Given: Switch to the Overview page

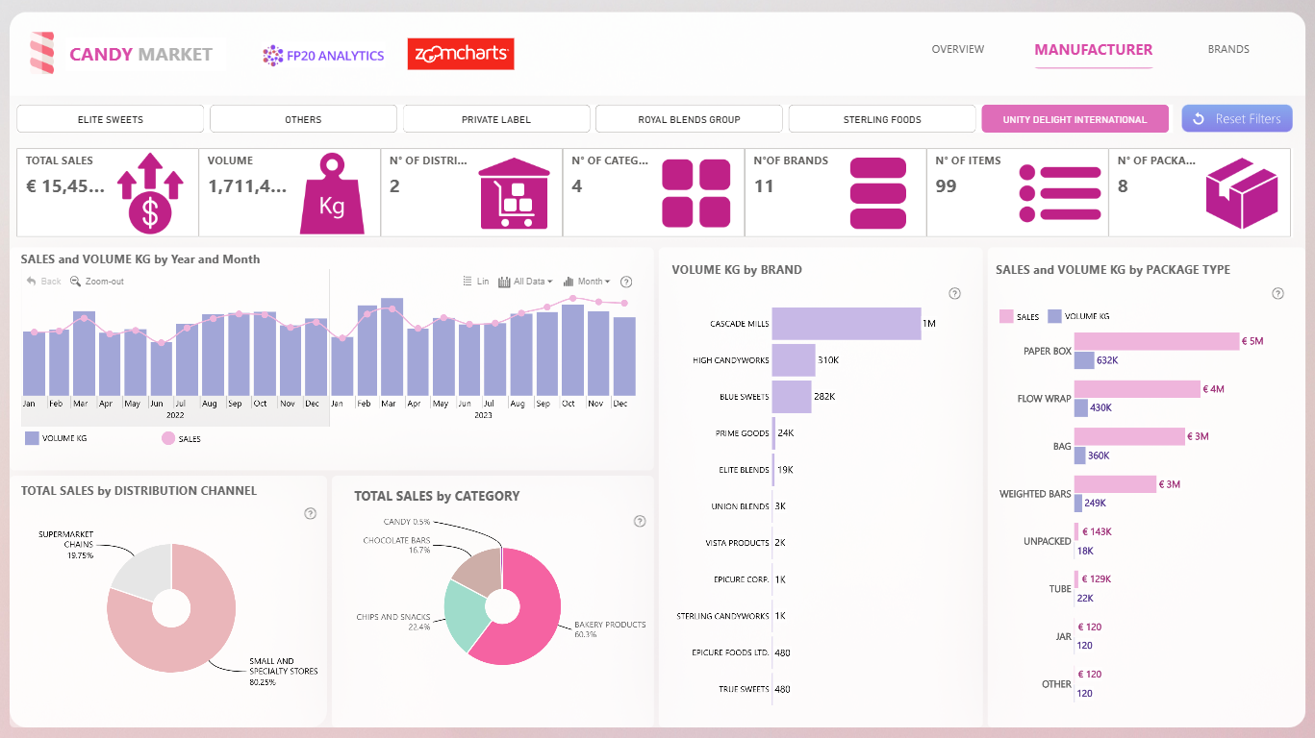Looking at the screenshot, I should (x=957, y=49).
